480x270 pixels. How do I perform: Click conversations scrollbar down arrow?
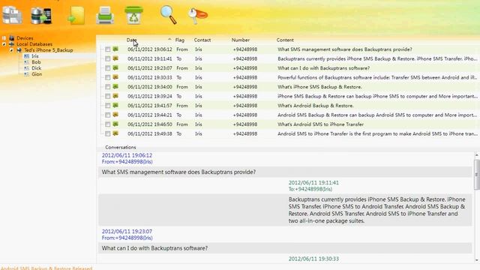pos(477,260)
